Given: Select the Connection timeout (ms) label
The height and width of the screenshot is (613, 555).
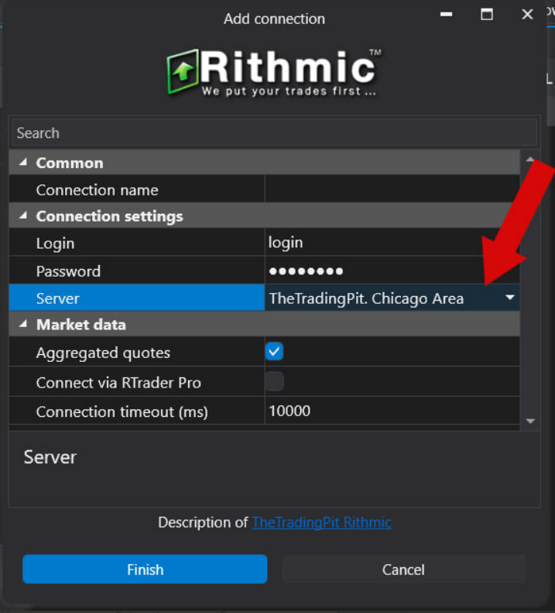Looking at the screenshot, I should click(122, 412).
